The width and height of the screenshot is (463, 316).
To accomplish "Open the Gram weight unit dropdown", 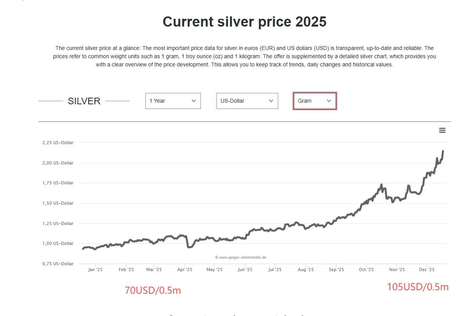I will (315, 101).
